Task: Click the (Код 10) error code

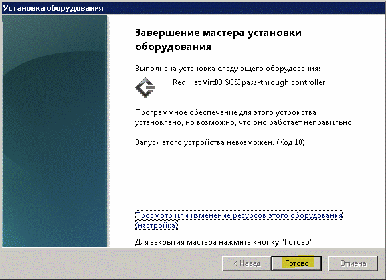Action: click(290, 142)
